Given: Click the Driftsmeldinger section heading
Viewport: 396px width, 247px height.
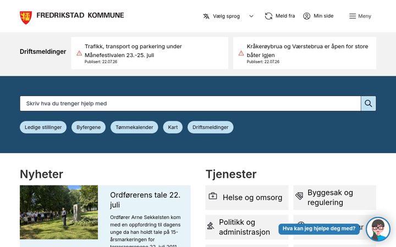Looking at the screenshot, I should [x=43, y=52].
